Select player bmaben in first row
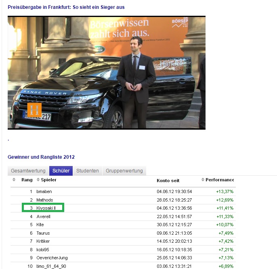This screenshot has width=277, height=269. pos(44,191)
